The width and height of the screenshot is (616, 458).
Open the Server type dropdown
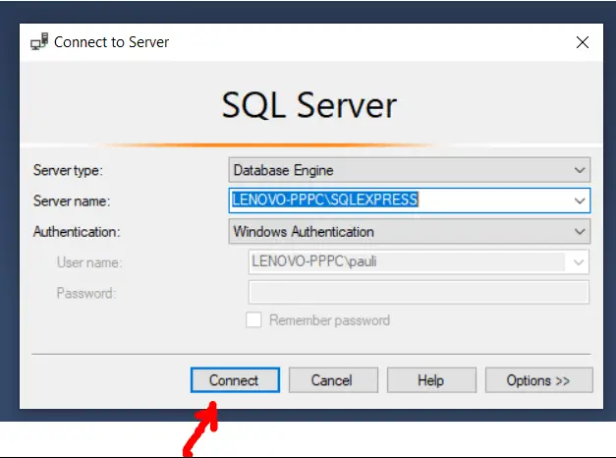coord(409,170)
